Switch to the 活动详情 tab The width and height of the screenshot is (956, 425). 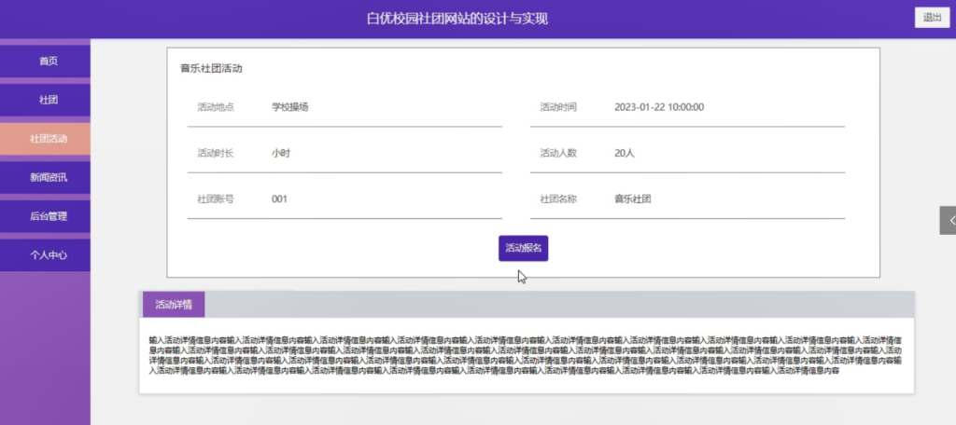pos(174,305)
